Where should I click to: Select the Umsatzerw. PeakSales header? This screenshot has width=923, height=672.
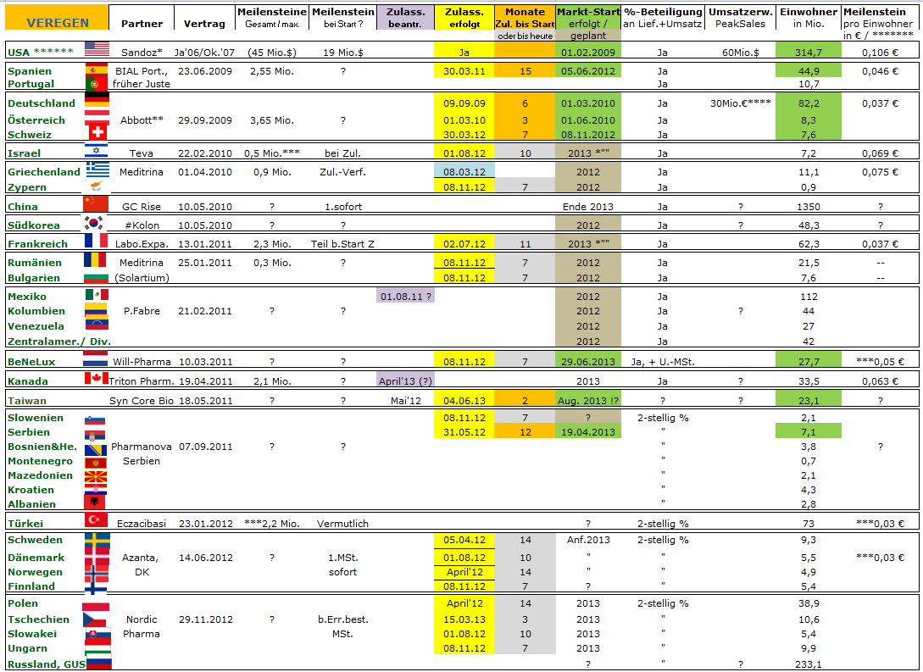[x=740, y=18]
